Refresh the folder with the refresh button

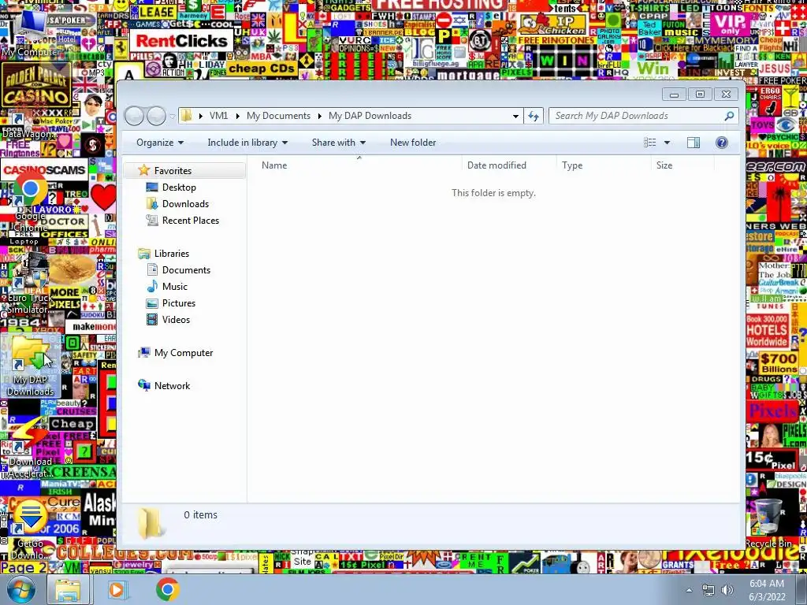coord(534,117)
